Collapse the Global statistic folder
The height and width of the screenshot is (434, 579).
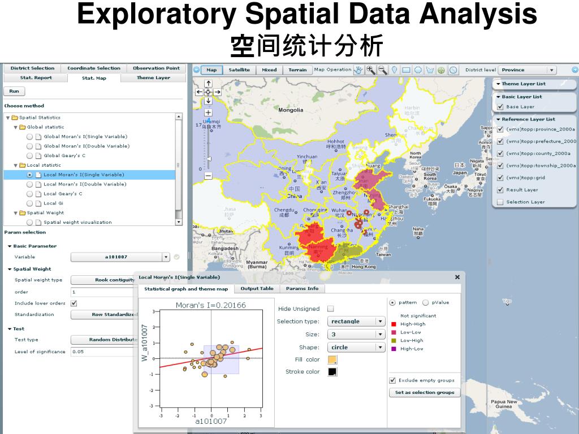[x=15, y=127]
